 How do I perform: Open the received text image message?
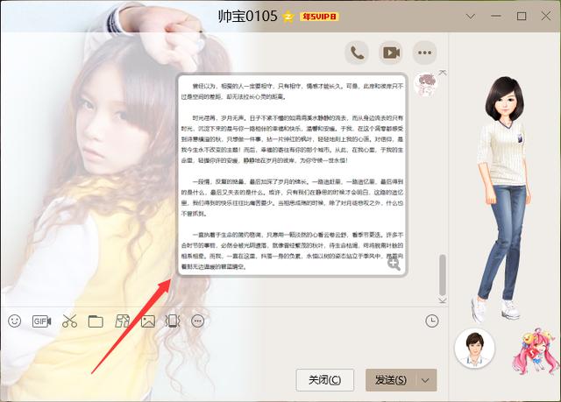coord(293,174)
